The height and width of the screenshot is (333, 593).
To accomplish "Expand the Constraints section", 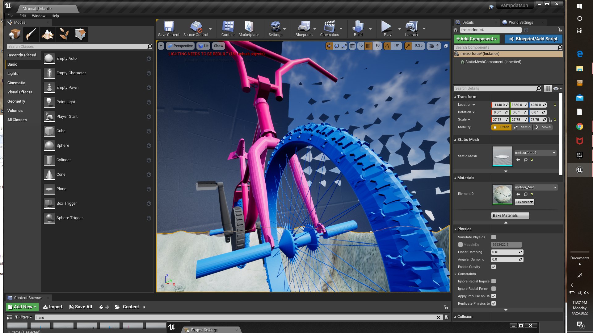I will 455,274.
